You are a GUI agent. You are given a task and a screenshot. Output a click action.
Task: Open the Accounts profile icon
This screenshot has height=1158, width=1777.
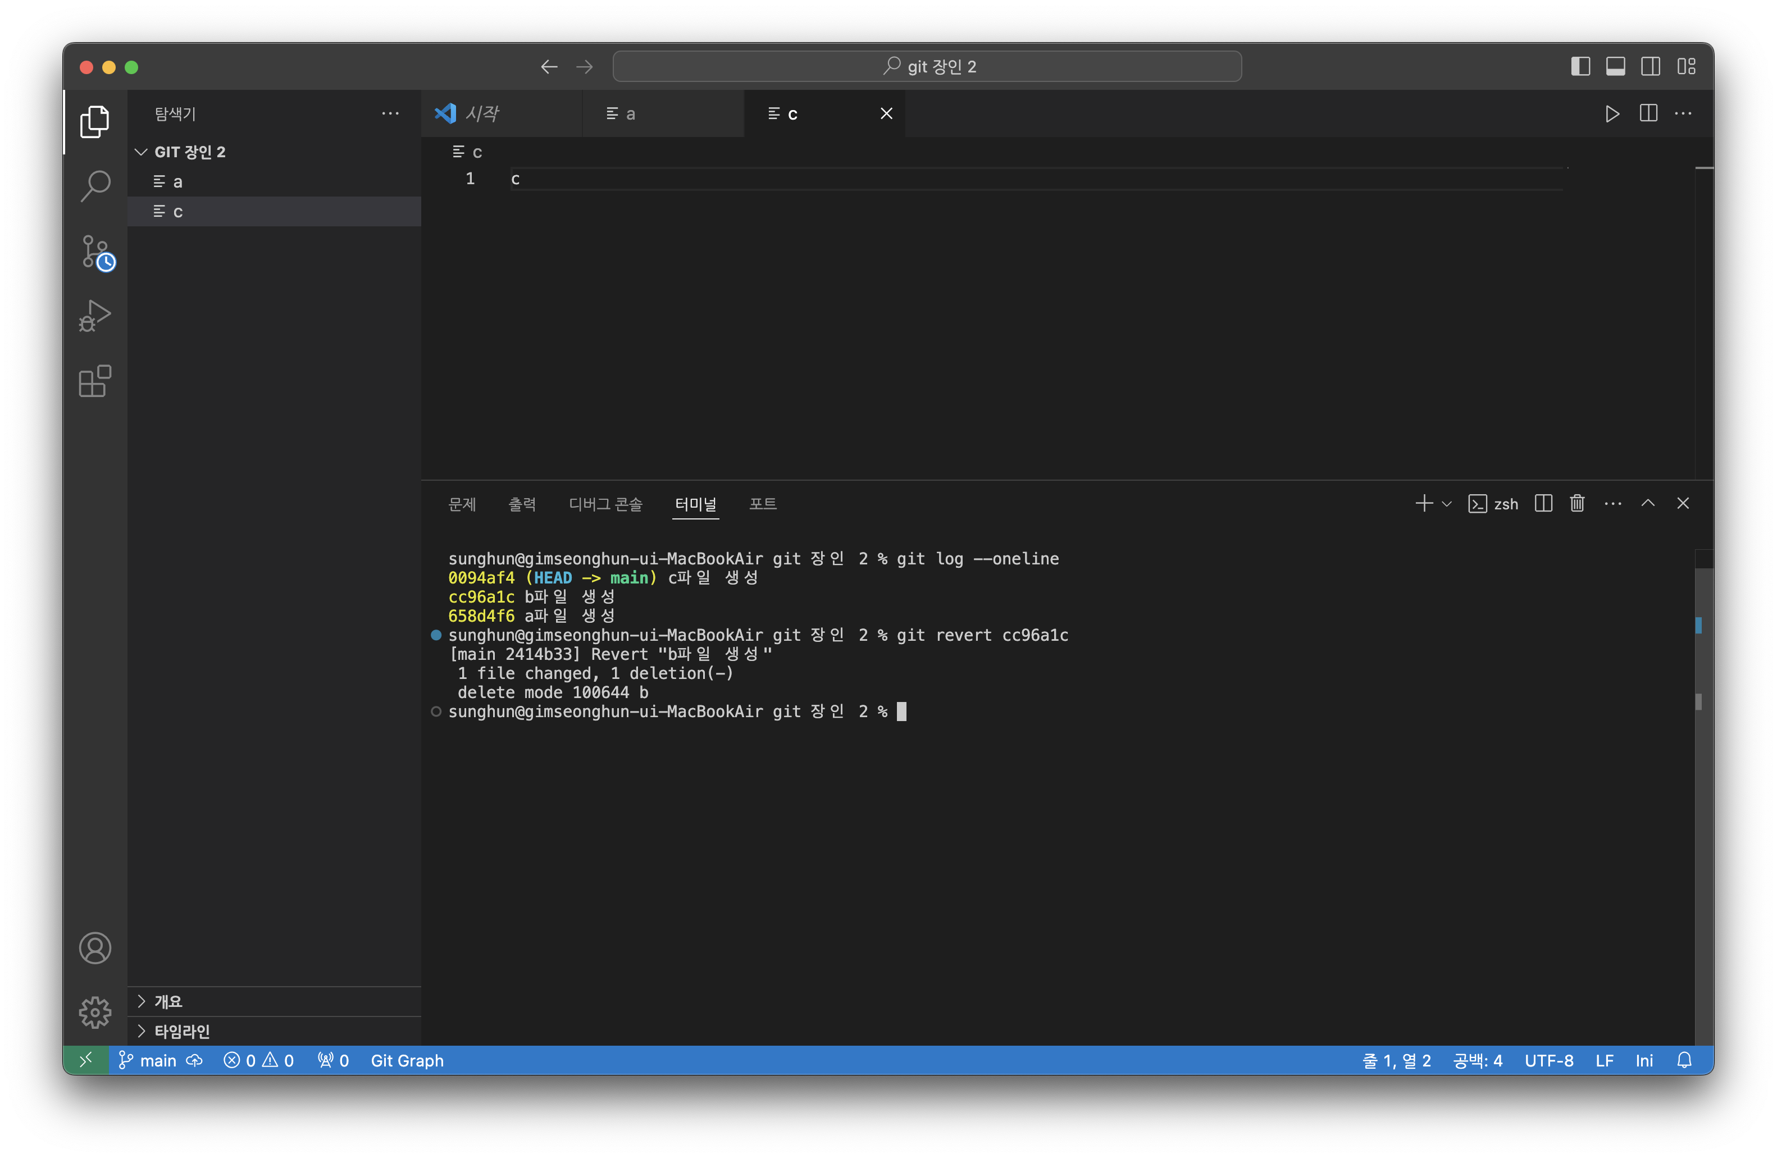tap(95, 948)
